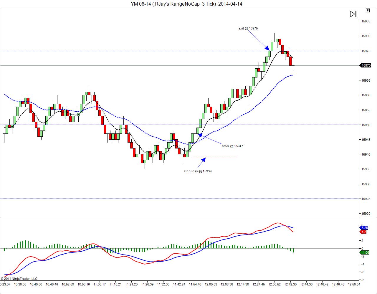This screenshot has height=294, width=377.
Task: Click the green -1.06 histogram value marker
Action: click(x=365, y=252)
